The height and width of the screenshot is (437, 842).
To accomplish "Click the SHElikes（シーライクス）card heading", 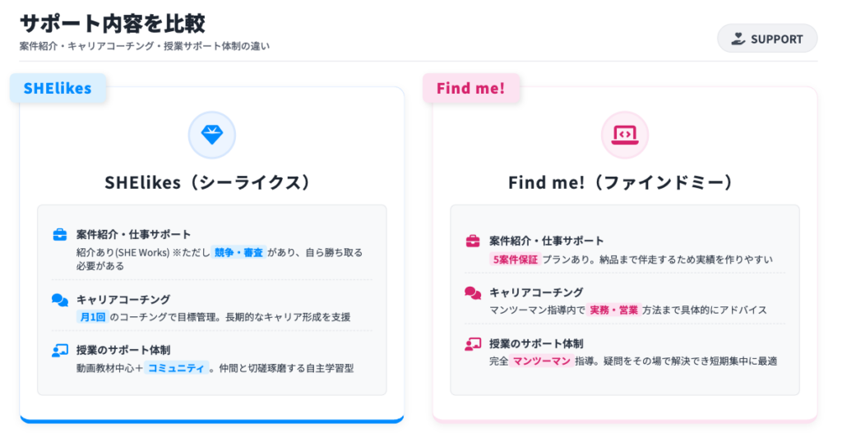I will (211, 182).
